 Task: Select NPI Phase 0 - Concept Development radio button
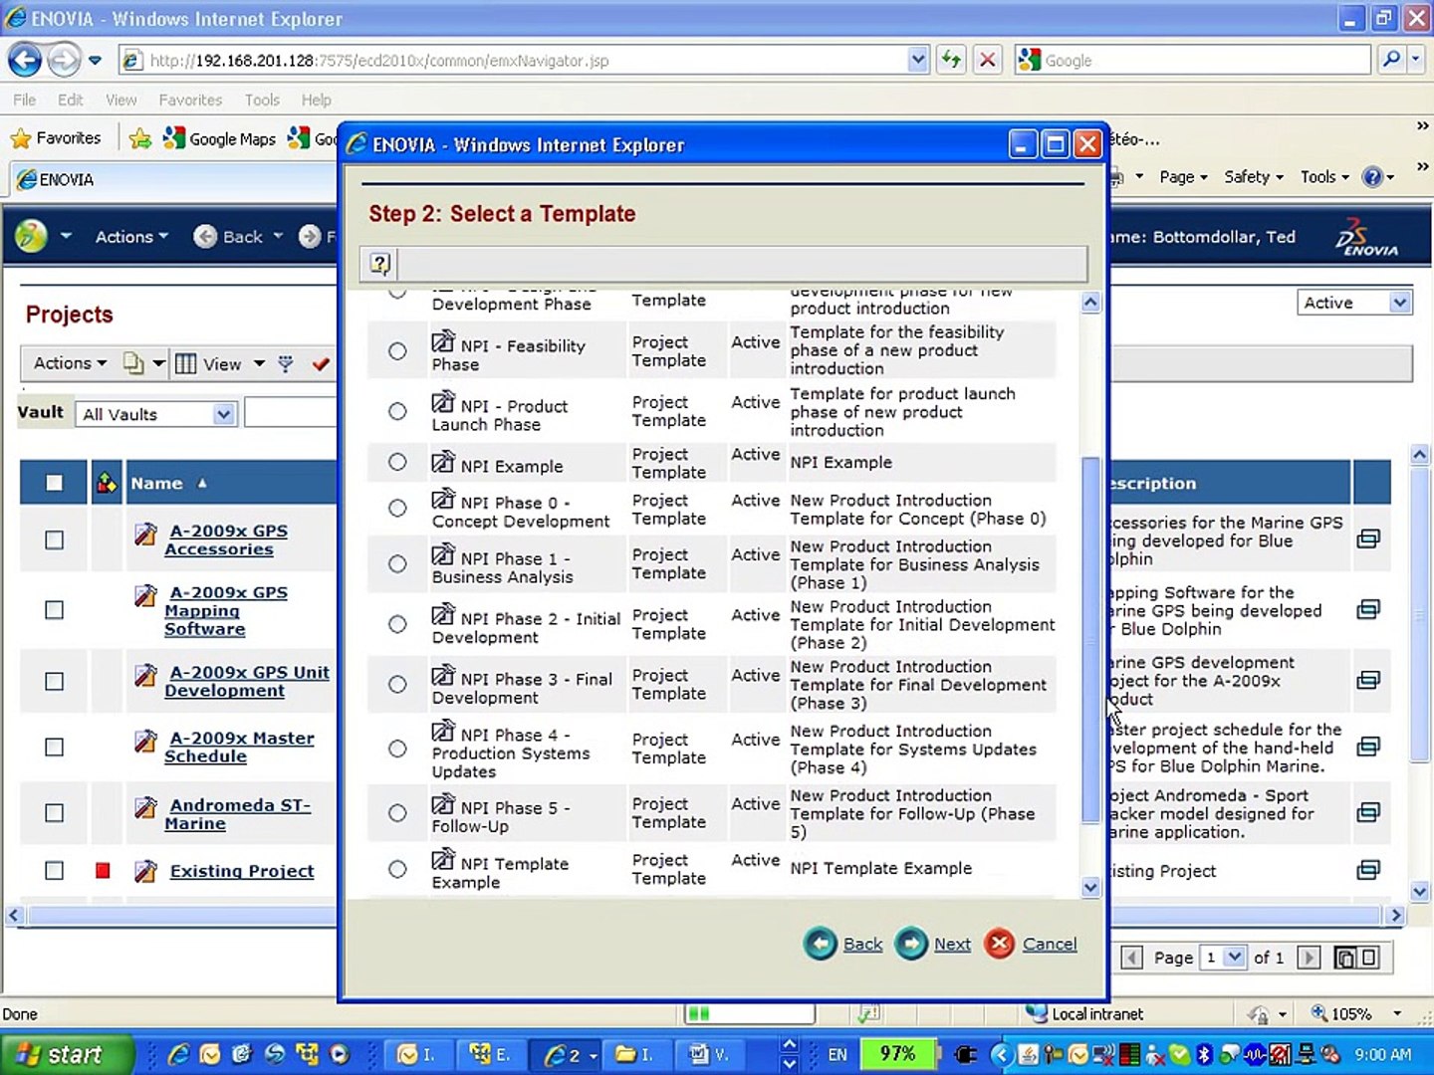(397, 508)
